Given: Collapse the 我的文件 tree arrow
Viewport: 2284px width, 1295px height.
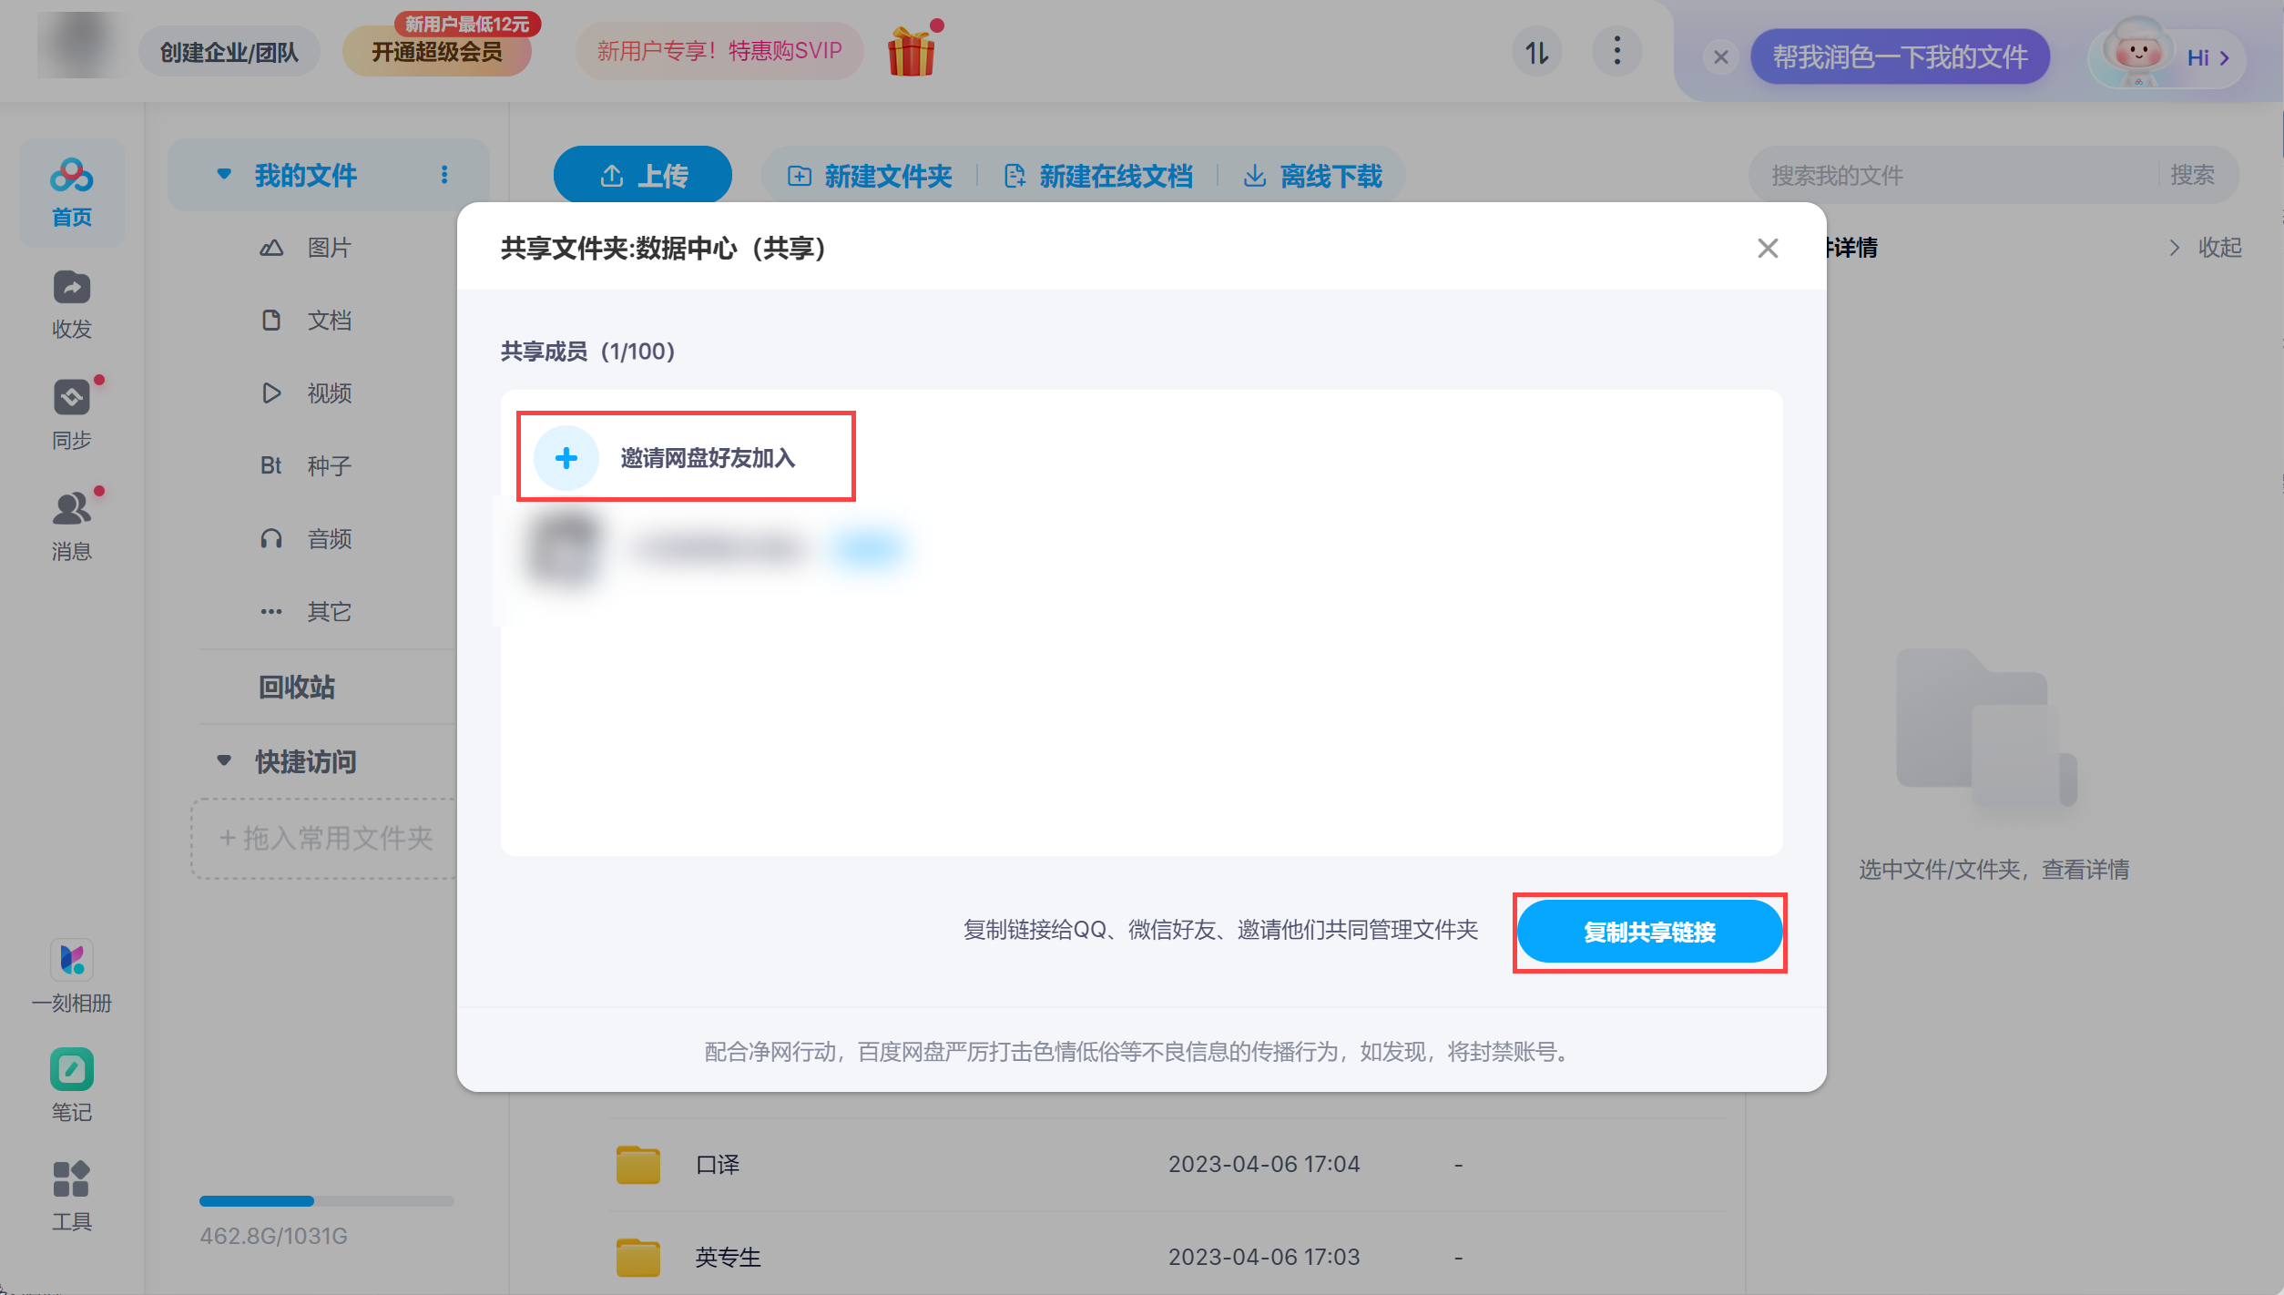Looking at the screenshot, I should [224, 174].
